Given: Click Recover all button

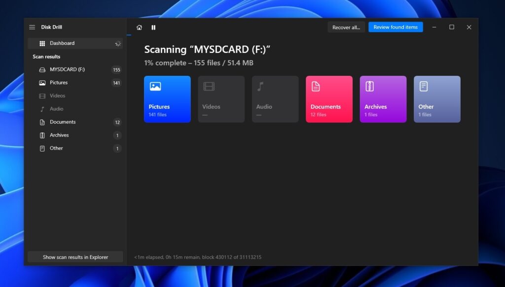Looking at the screenshot, I should pyautogui.click(x=346, y=27).
